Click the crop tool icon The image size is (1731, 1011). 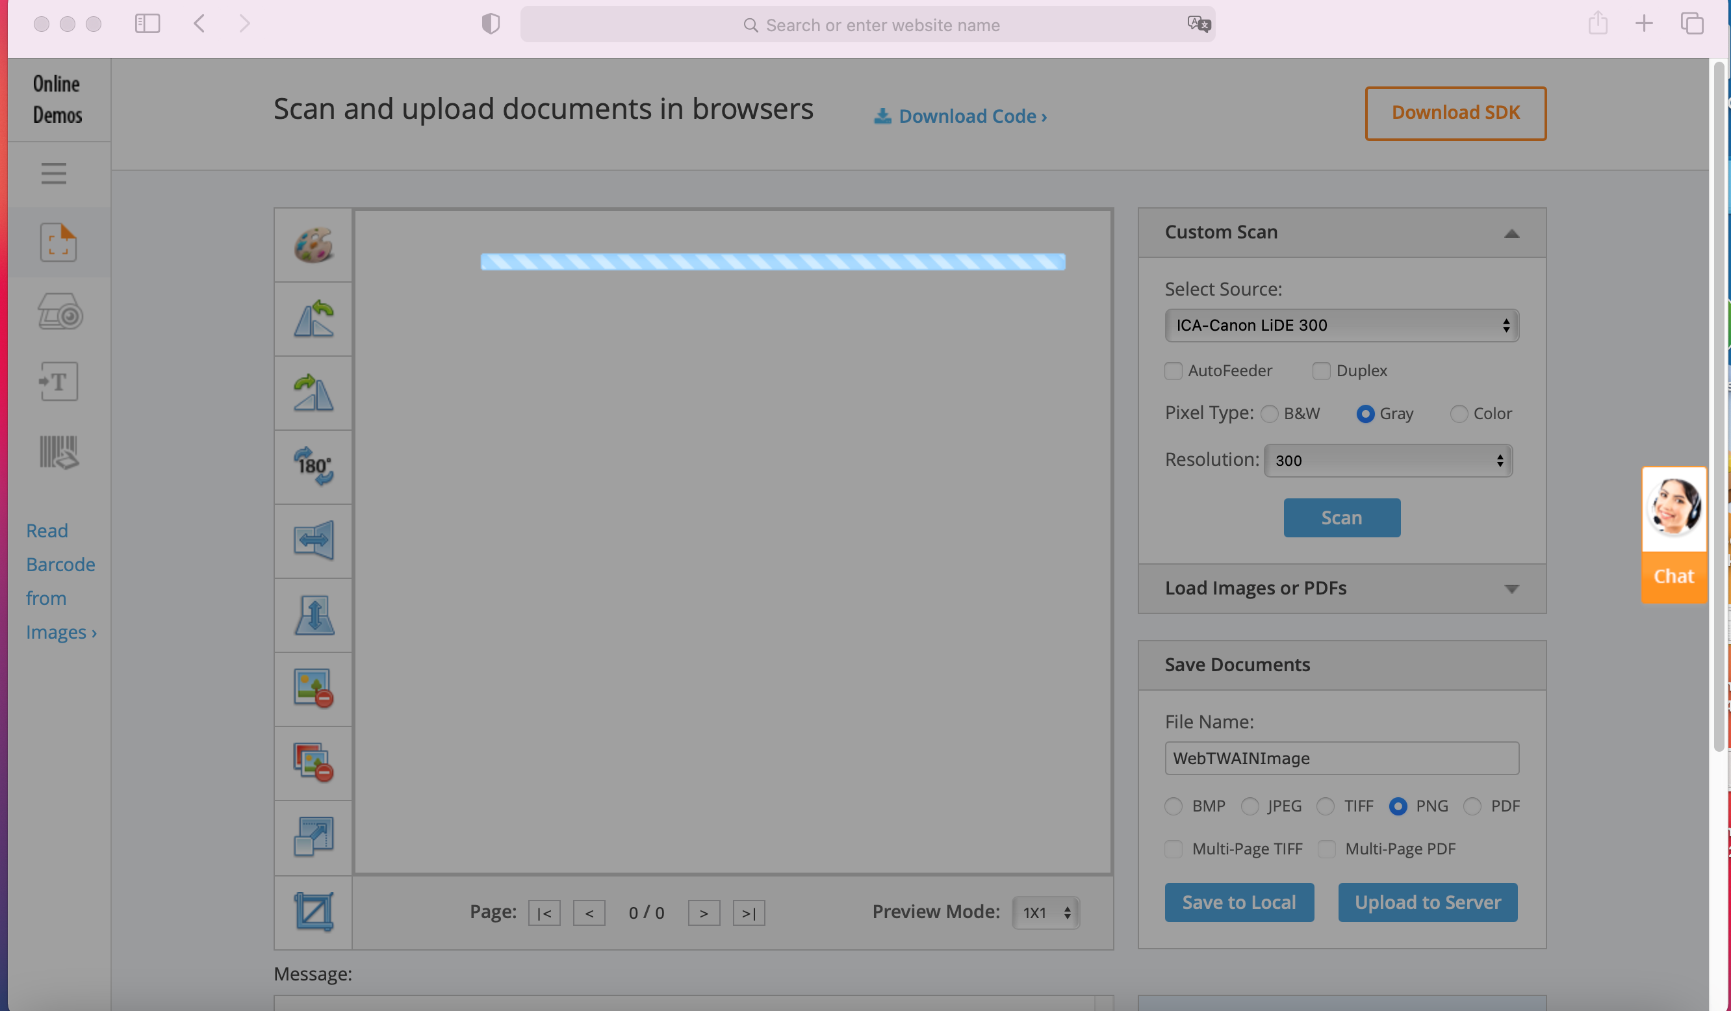point(313,912)
